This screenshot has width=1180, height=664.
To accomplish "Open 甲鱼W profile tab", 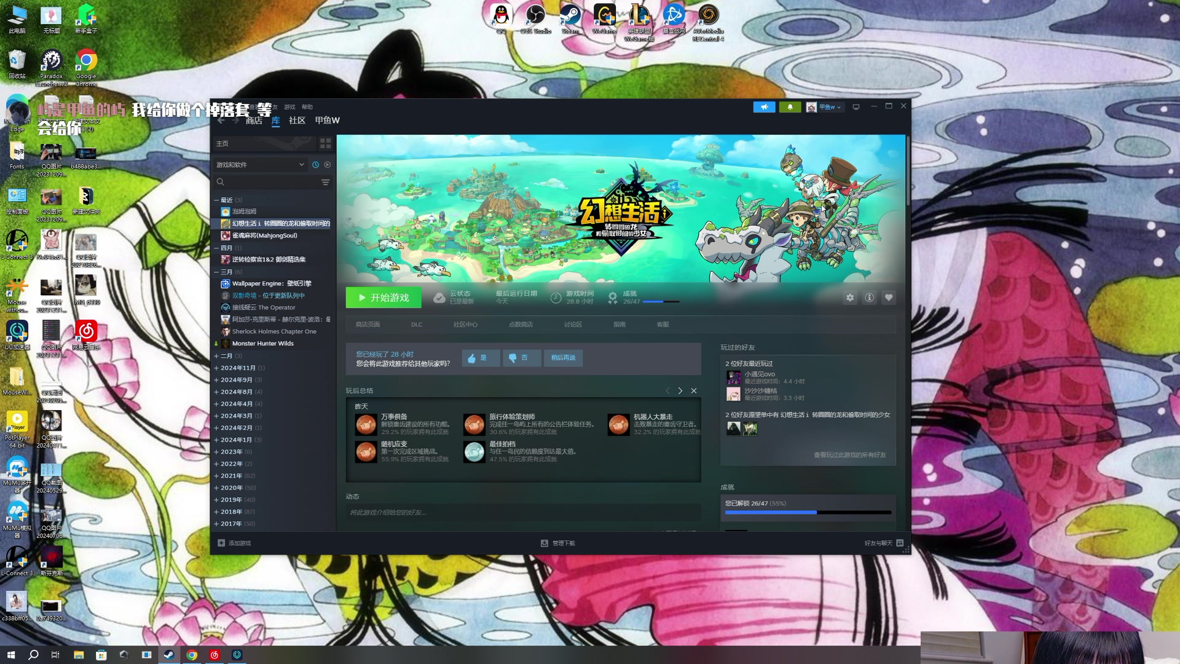I will (x=327, y=121).
